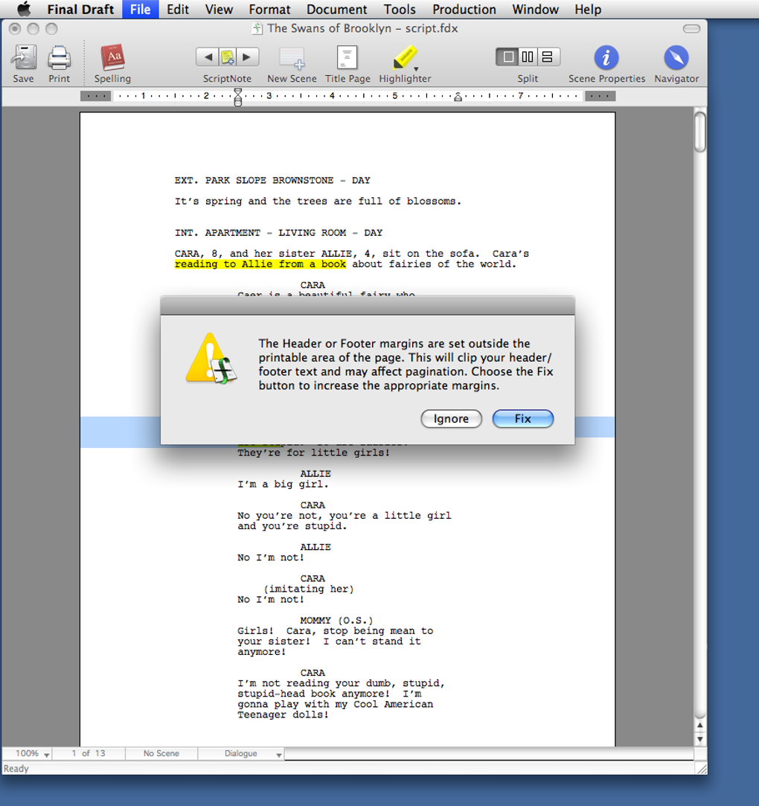759x806 pixels.
Task: Open the Apple menu
Action: 24,9
